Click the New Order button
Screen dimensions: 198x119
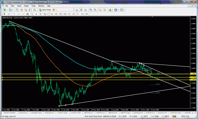click(x=45, y=10)
